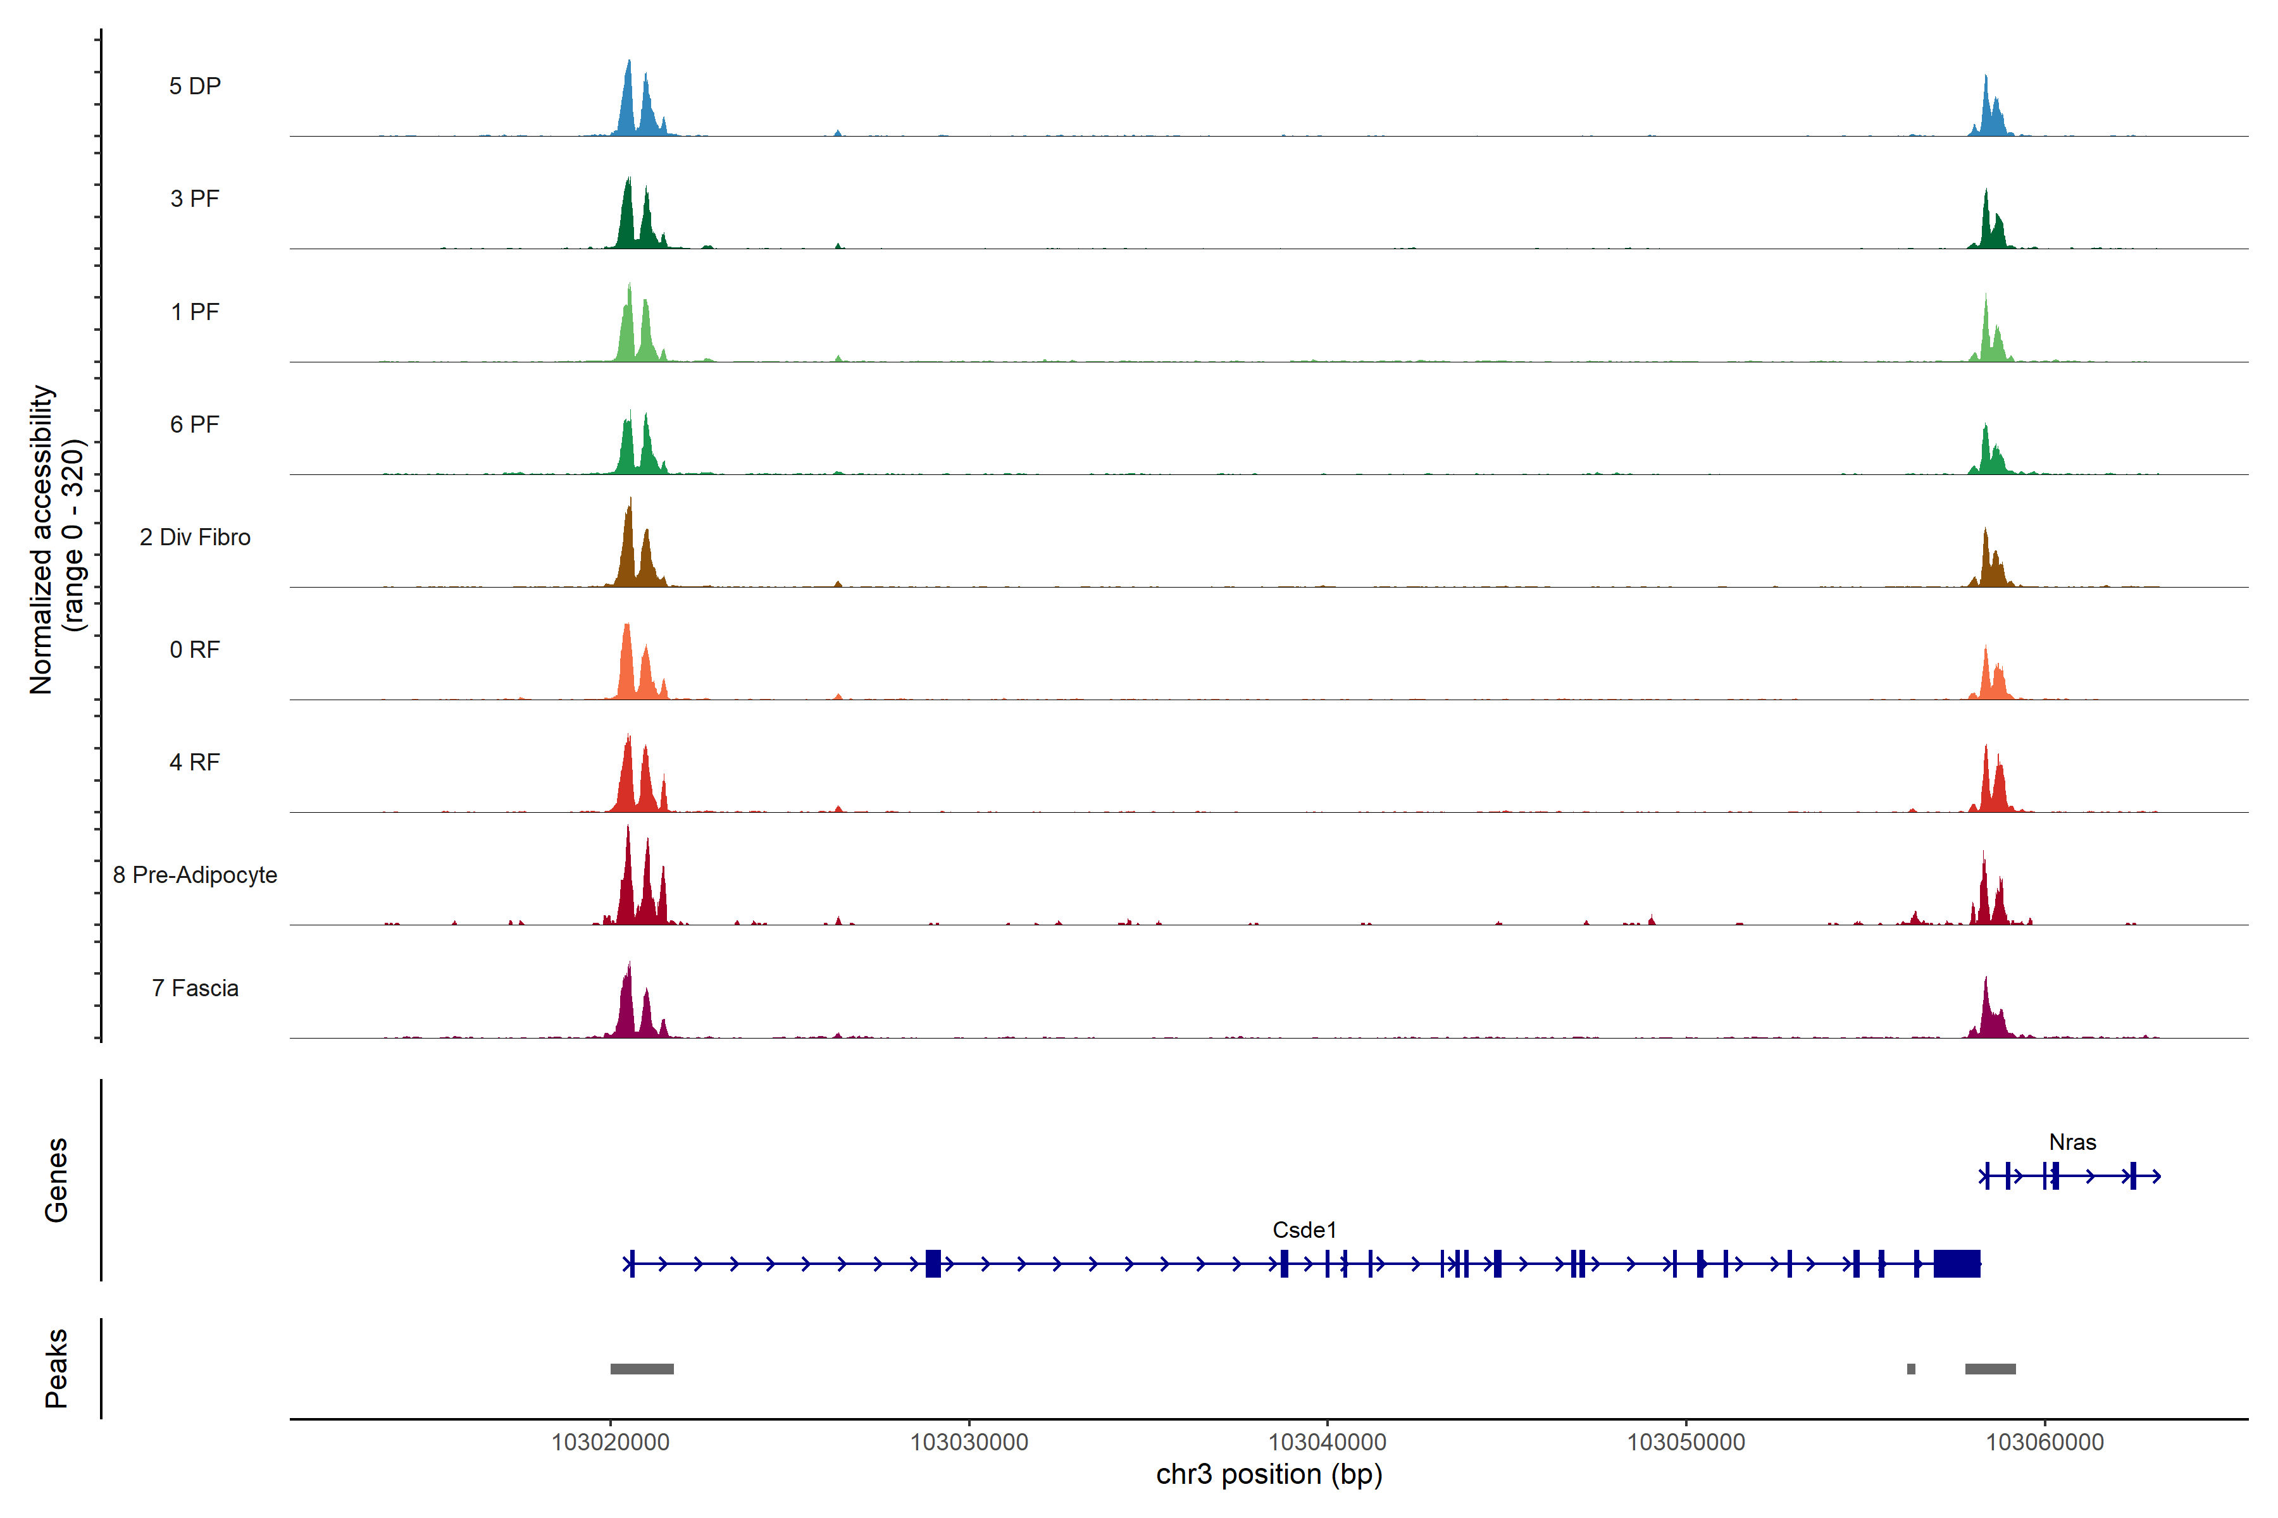Click the 103020000 axis tick label

(x=610, y=1441)
